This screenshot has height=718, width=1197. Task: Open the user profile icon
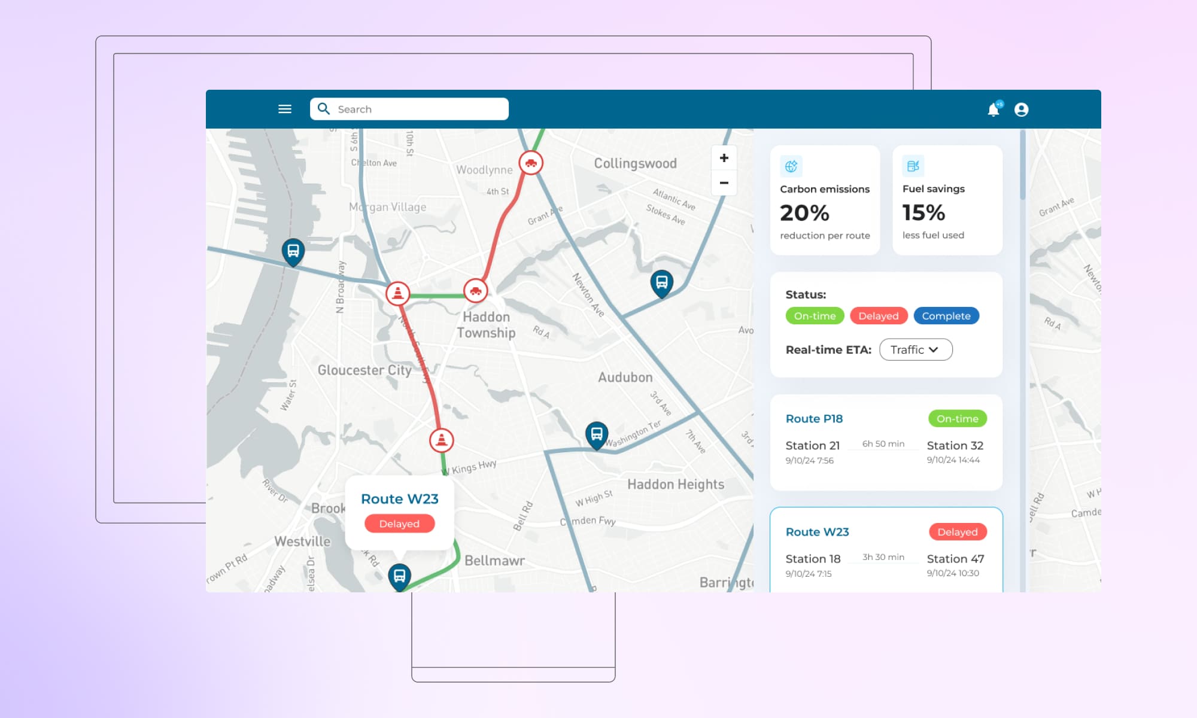click(x=1022, y=109)
